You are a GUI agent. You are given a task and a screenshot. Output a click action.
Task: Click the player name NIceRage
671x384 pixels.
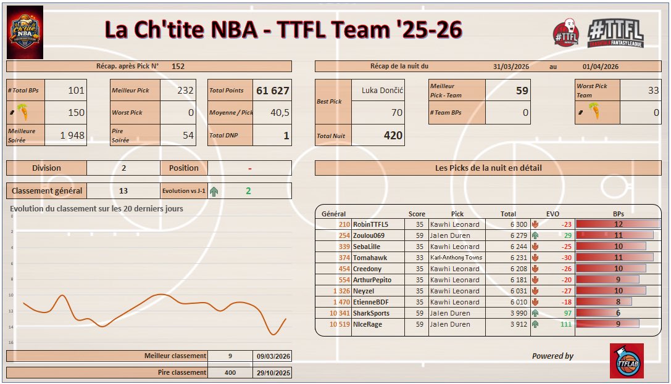(367, 324)
